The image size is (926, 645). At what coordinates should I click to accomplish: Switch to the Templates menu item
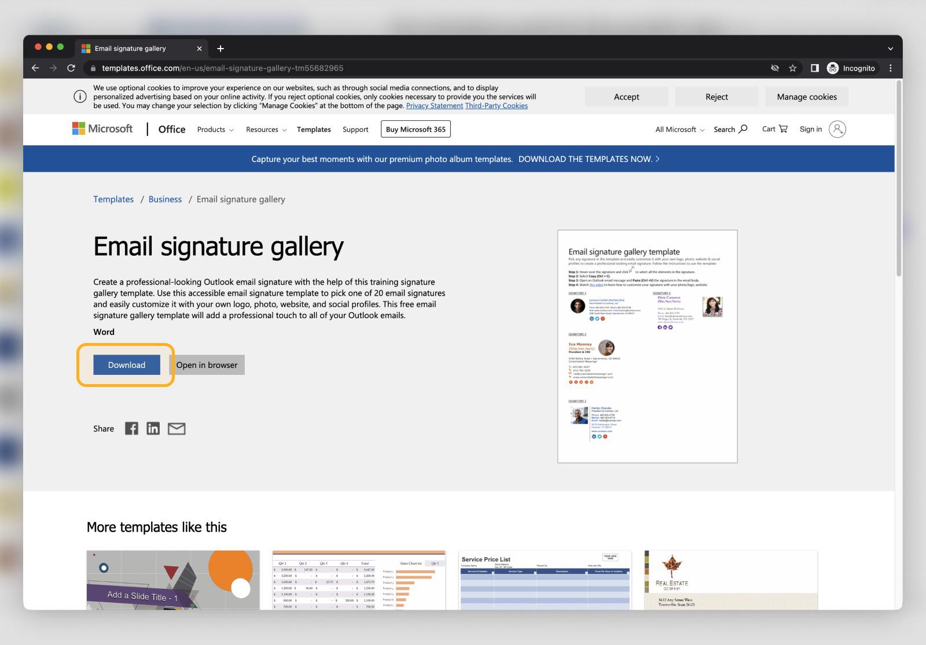pyautogui.click(x=313, y=130)
